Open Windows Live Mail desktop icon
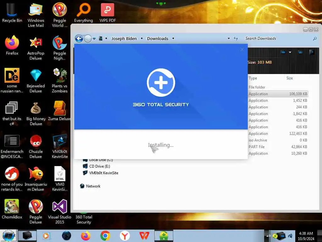322x242 pixels. click(x=36, y=14)
